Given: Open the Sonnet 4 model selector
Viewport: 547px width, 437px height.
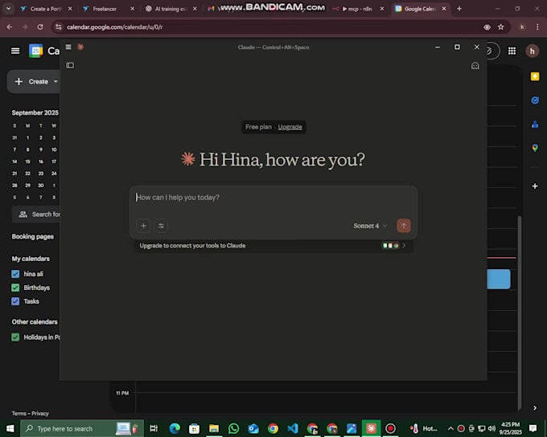Looking at the screenshot, I should pyautogui.click(x=370, y=226).
